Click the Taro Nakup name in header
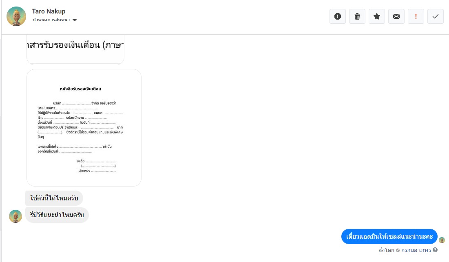The image size is (449, 262). point(49,11)
